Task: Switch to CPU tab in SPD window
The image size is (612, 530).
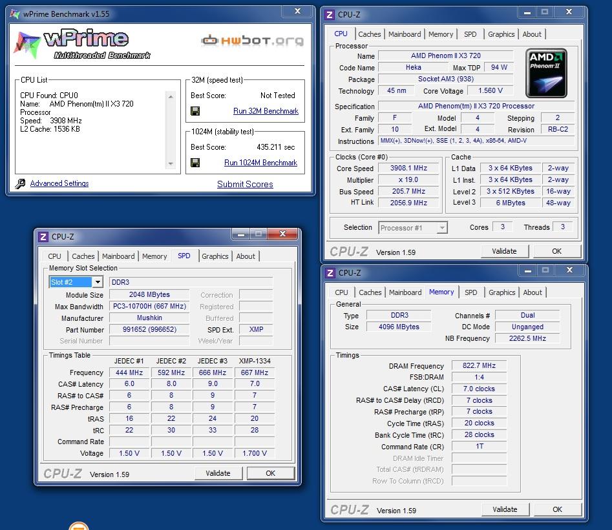Action: pos(54,256)
